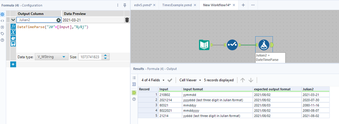The image size is (339, 124).
Task: Open the Data type dropdown
Action: click(52, 57)
